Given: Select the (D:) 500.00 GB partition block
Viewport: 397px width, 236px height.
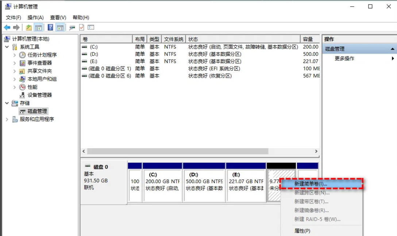Looking at the screenshot, I should click(x=204, y=182).
